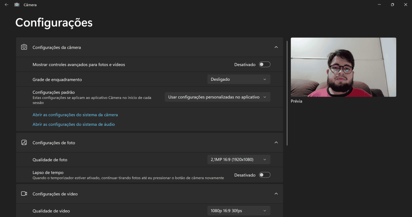Click the photo icon beside Configurações de foto
Viewport: 412px width, 217px height.
coord(24,143)
